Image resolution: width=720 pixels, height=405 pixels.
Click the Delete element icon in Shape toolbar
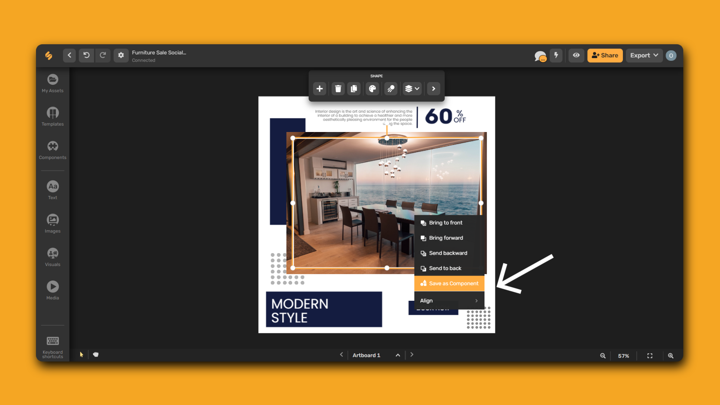tap(338, 88)
